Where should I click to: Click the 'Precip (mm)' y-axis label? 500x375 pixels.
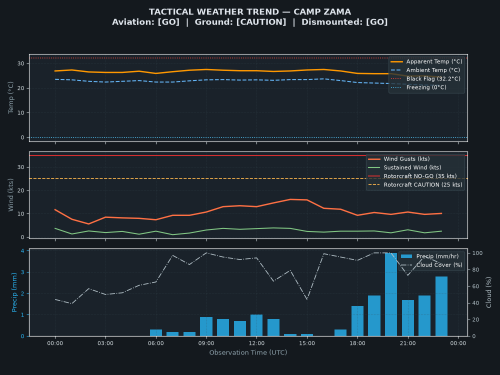pos(14,292)
